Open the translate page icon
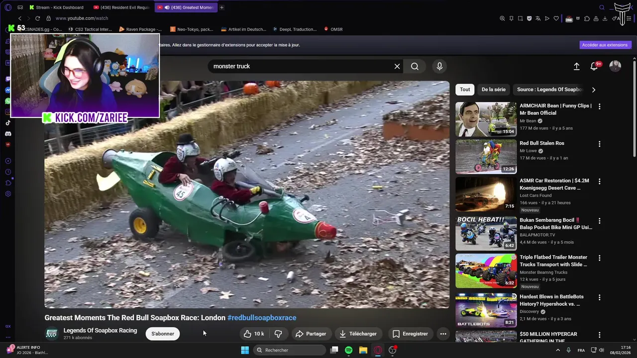The image size is (637, 358). click(538, 18)
